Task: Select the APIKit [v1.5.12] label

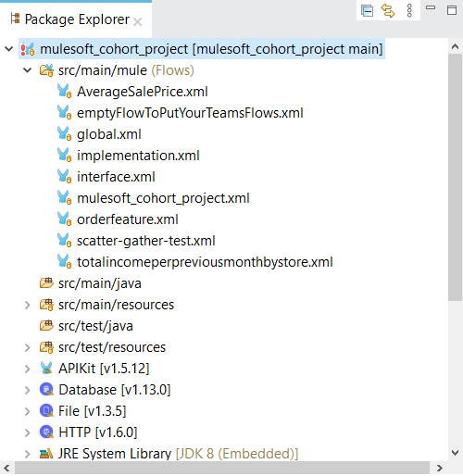Action: 104,369
